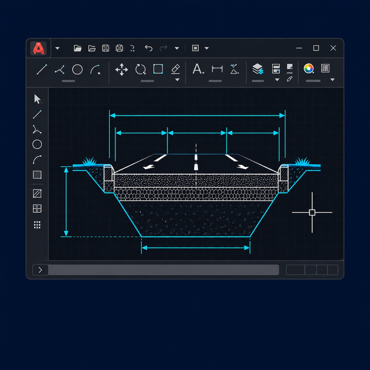Expand the dropdown below the eraser tool
This screenshot has width=370, height=370.
click(x=177, y=80)
